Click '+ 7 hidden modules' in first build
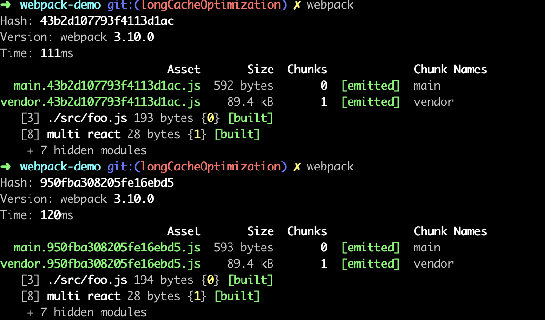This screenshot has width=545, height=320. pyautogui.click(x=87, y=150)
